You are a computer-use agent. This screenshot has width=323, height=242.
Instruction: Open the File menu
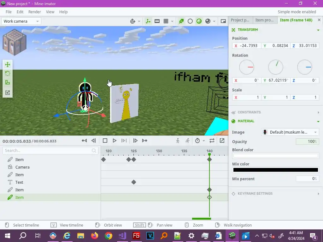click(x=9, y=12)
